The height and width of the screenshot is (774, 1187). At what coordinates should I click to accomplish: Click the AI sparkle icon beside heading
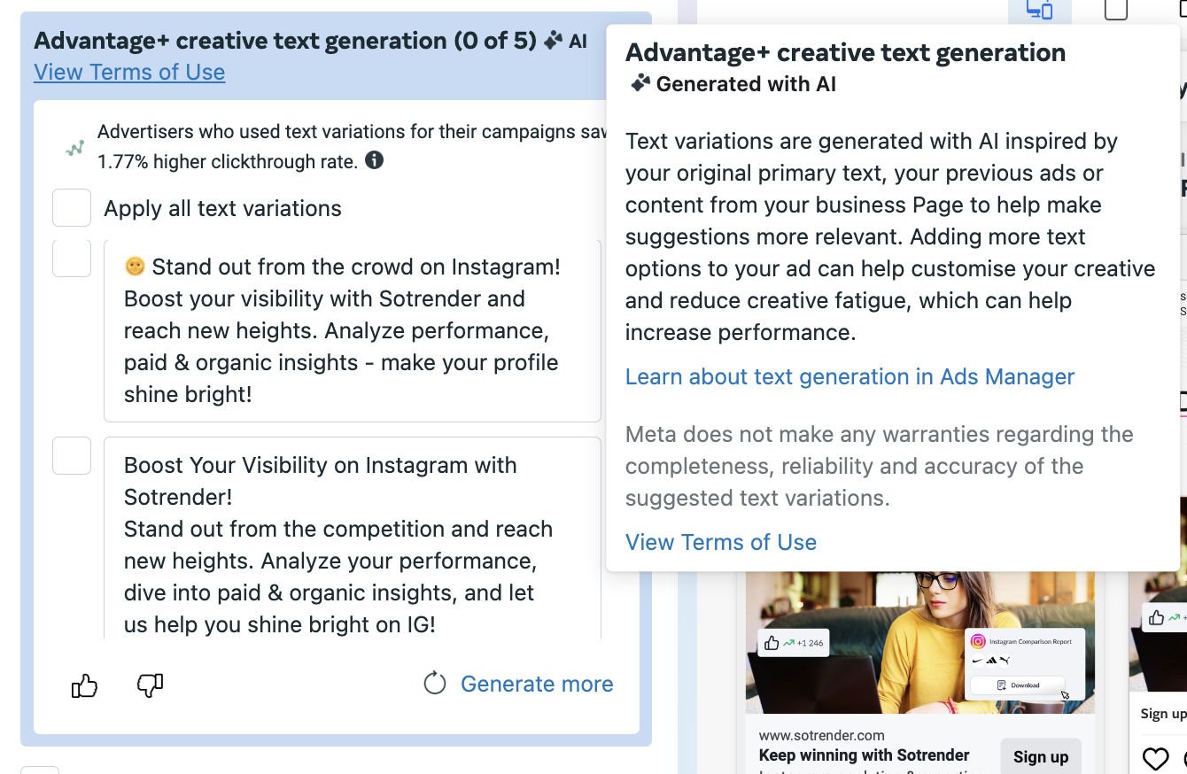[554, 41]
